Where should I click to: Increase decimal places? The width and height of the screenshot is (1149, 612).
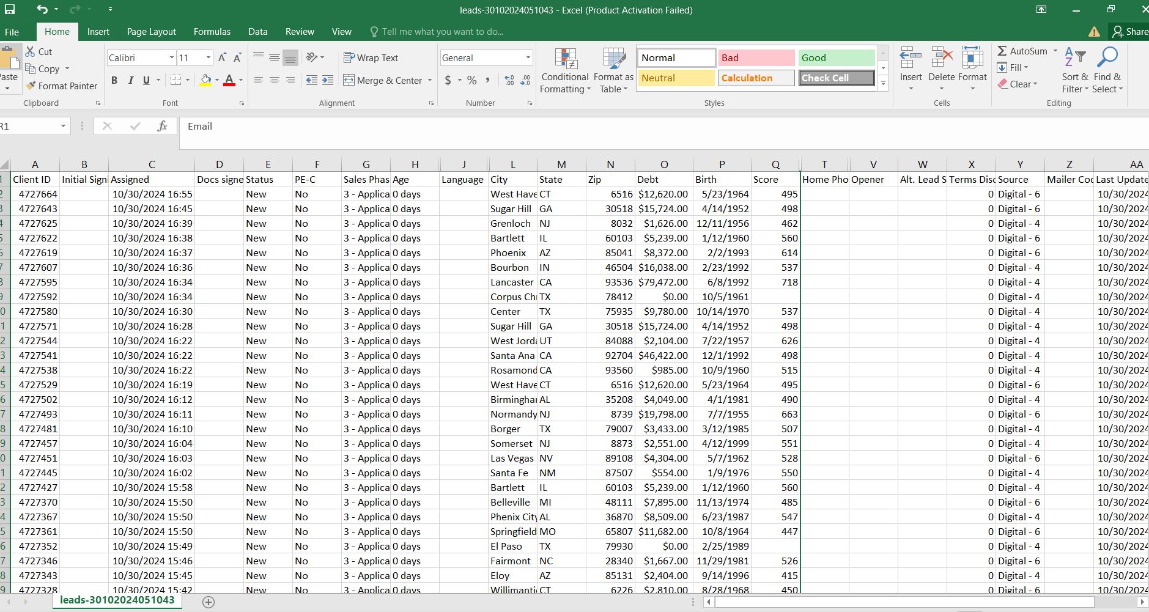(x=509, y=80)
